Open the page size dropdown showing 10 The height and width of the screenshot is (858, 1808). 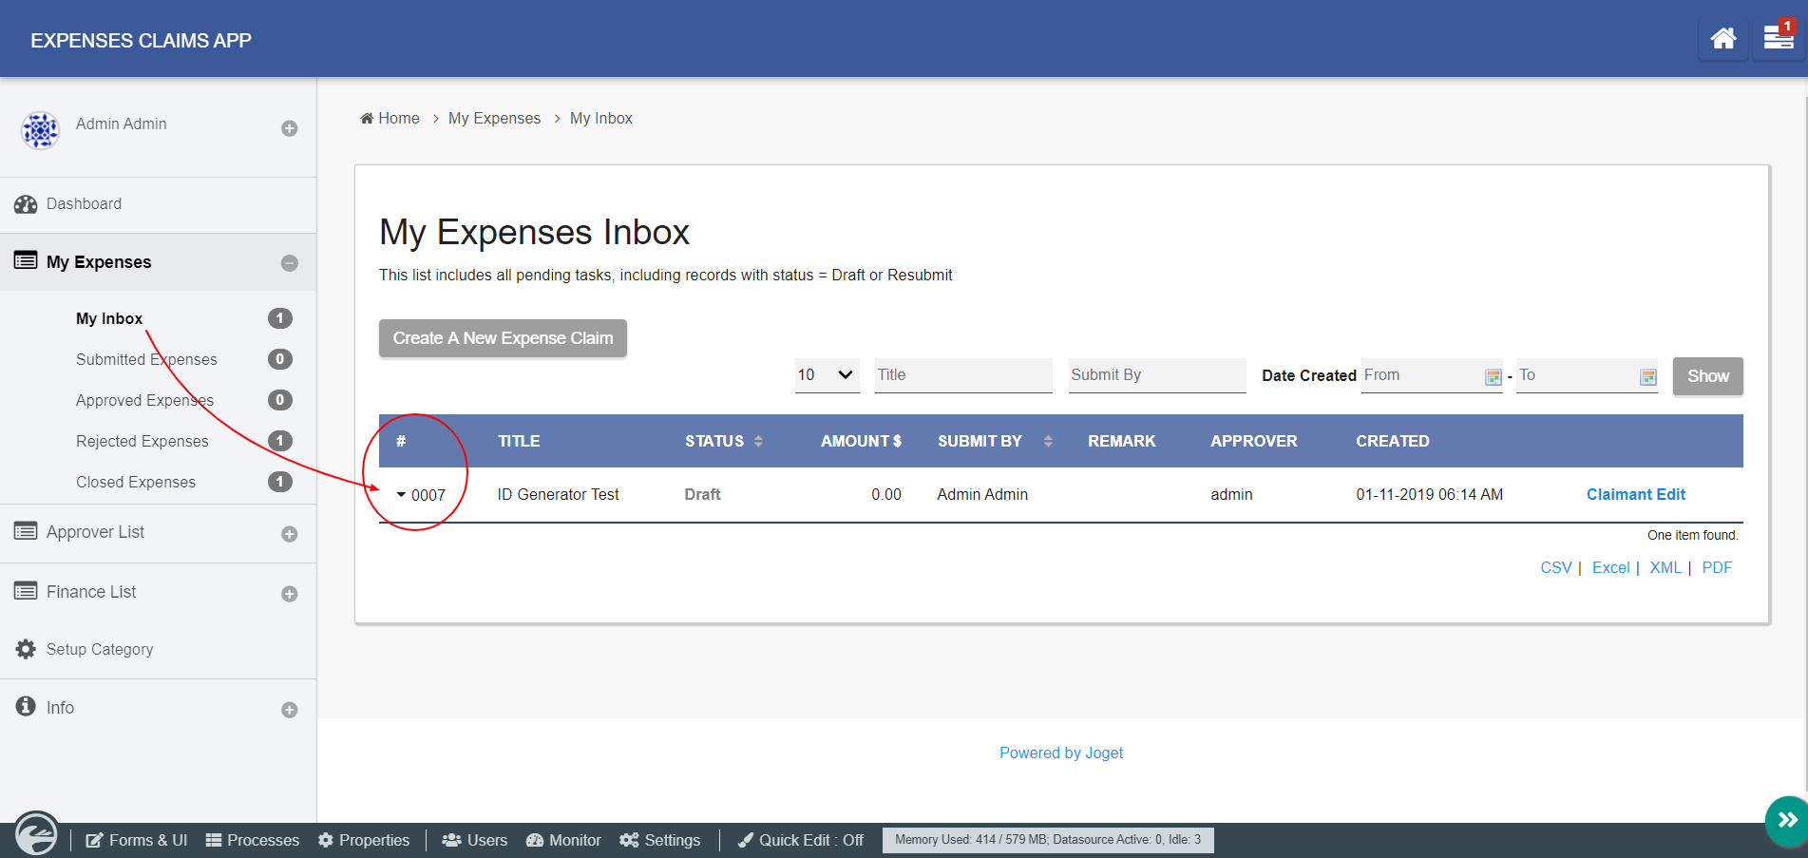pos(827,374)
